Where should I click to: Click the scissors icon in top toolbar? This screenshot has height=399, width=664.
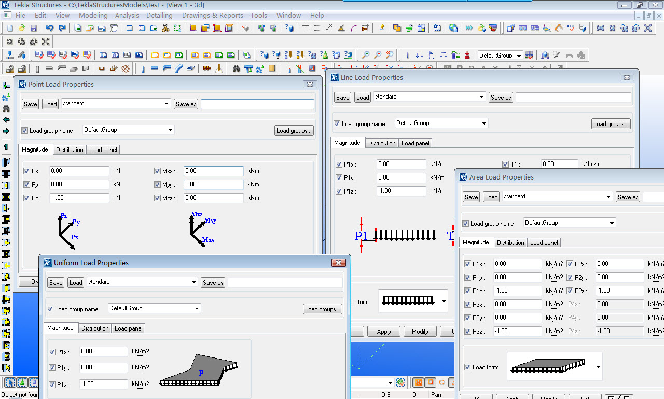tap(165, 28)
